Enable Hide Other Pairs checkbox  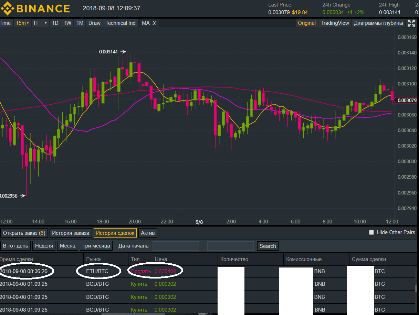[x=371, y=232]
